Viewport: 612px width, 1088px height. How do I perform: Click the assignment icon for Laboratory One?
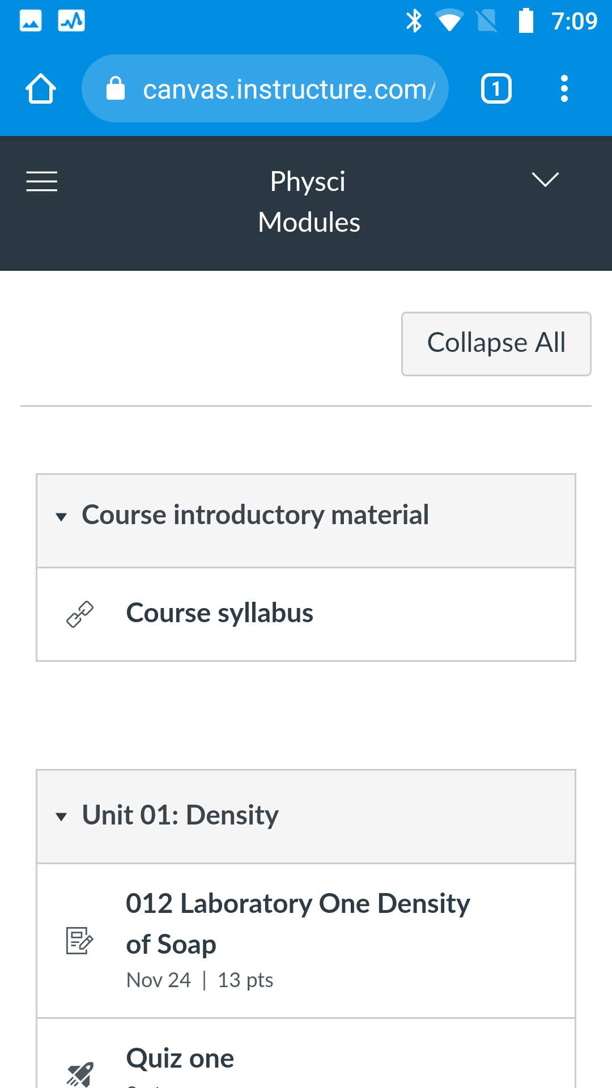point(80,941)
